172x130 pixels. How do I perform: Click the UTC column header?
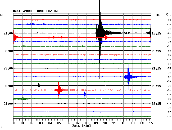pos(157,15)
